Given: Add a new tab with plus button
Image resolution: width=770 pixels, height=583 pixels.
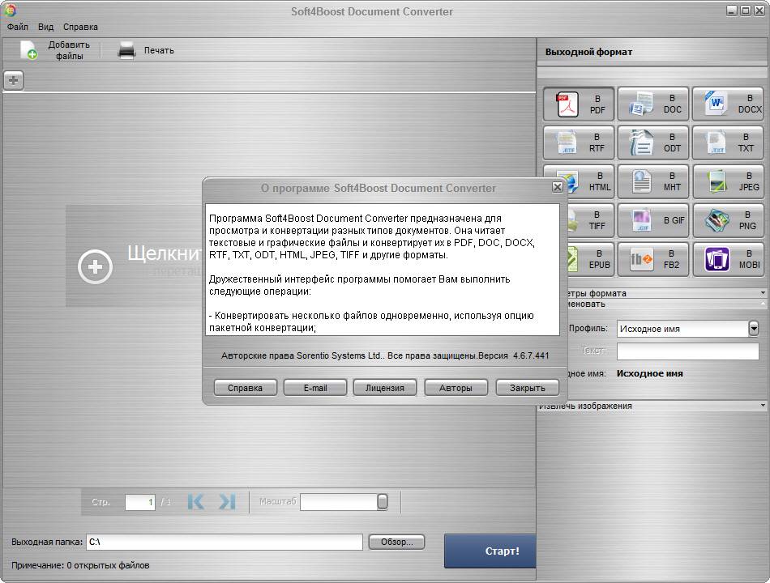Looking at the screenshot, I should [13, 80].
